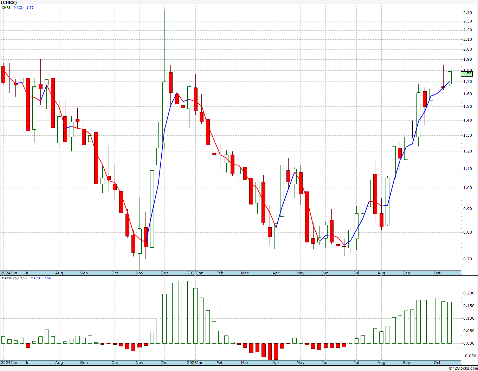This screenshot has width=478, height=371.
Task: Select Nov on the price chart date axis
Action: click(140, 273)
